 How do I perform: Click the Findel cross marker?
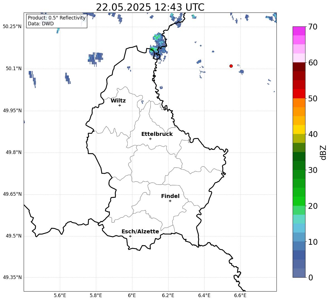pos(170,201)
